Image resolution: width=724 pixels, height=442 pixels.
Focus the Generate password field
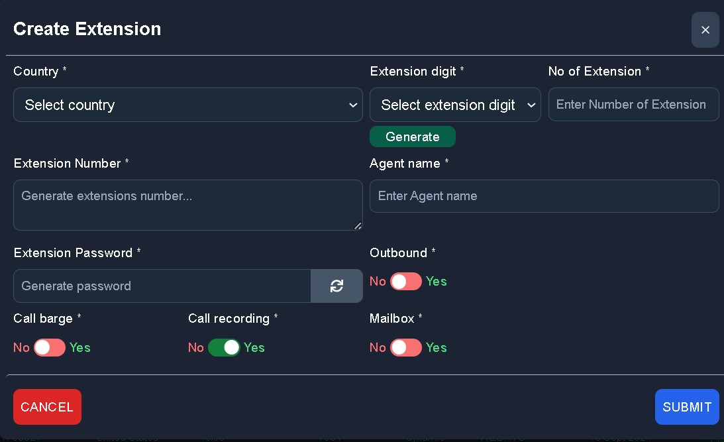tap(162, 286)
